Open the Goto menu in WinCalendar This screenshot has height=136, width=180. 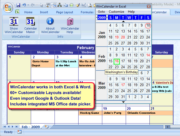pos(101,12)
